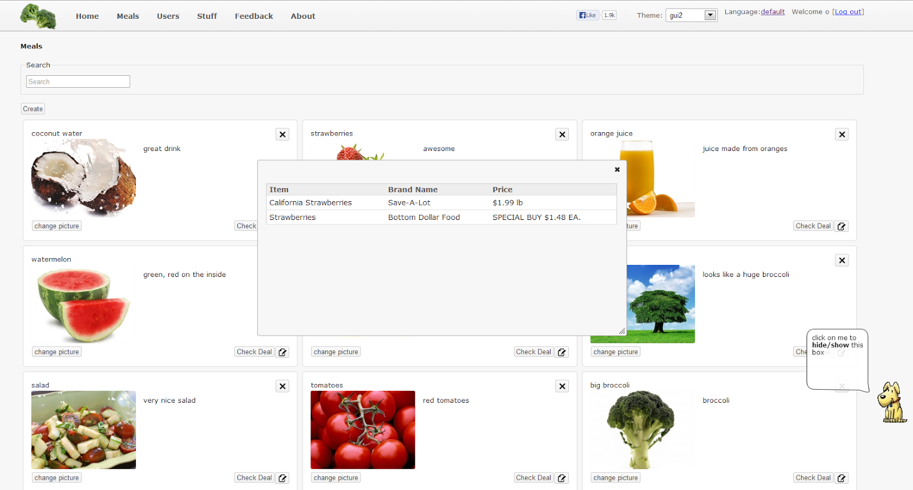Open the Users menu item
This screenshot has width=913, height=490.
pyautogui.click(x=168, y=16)
